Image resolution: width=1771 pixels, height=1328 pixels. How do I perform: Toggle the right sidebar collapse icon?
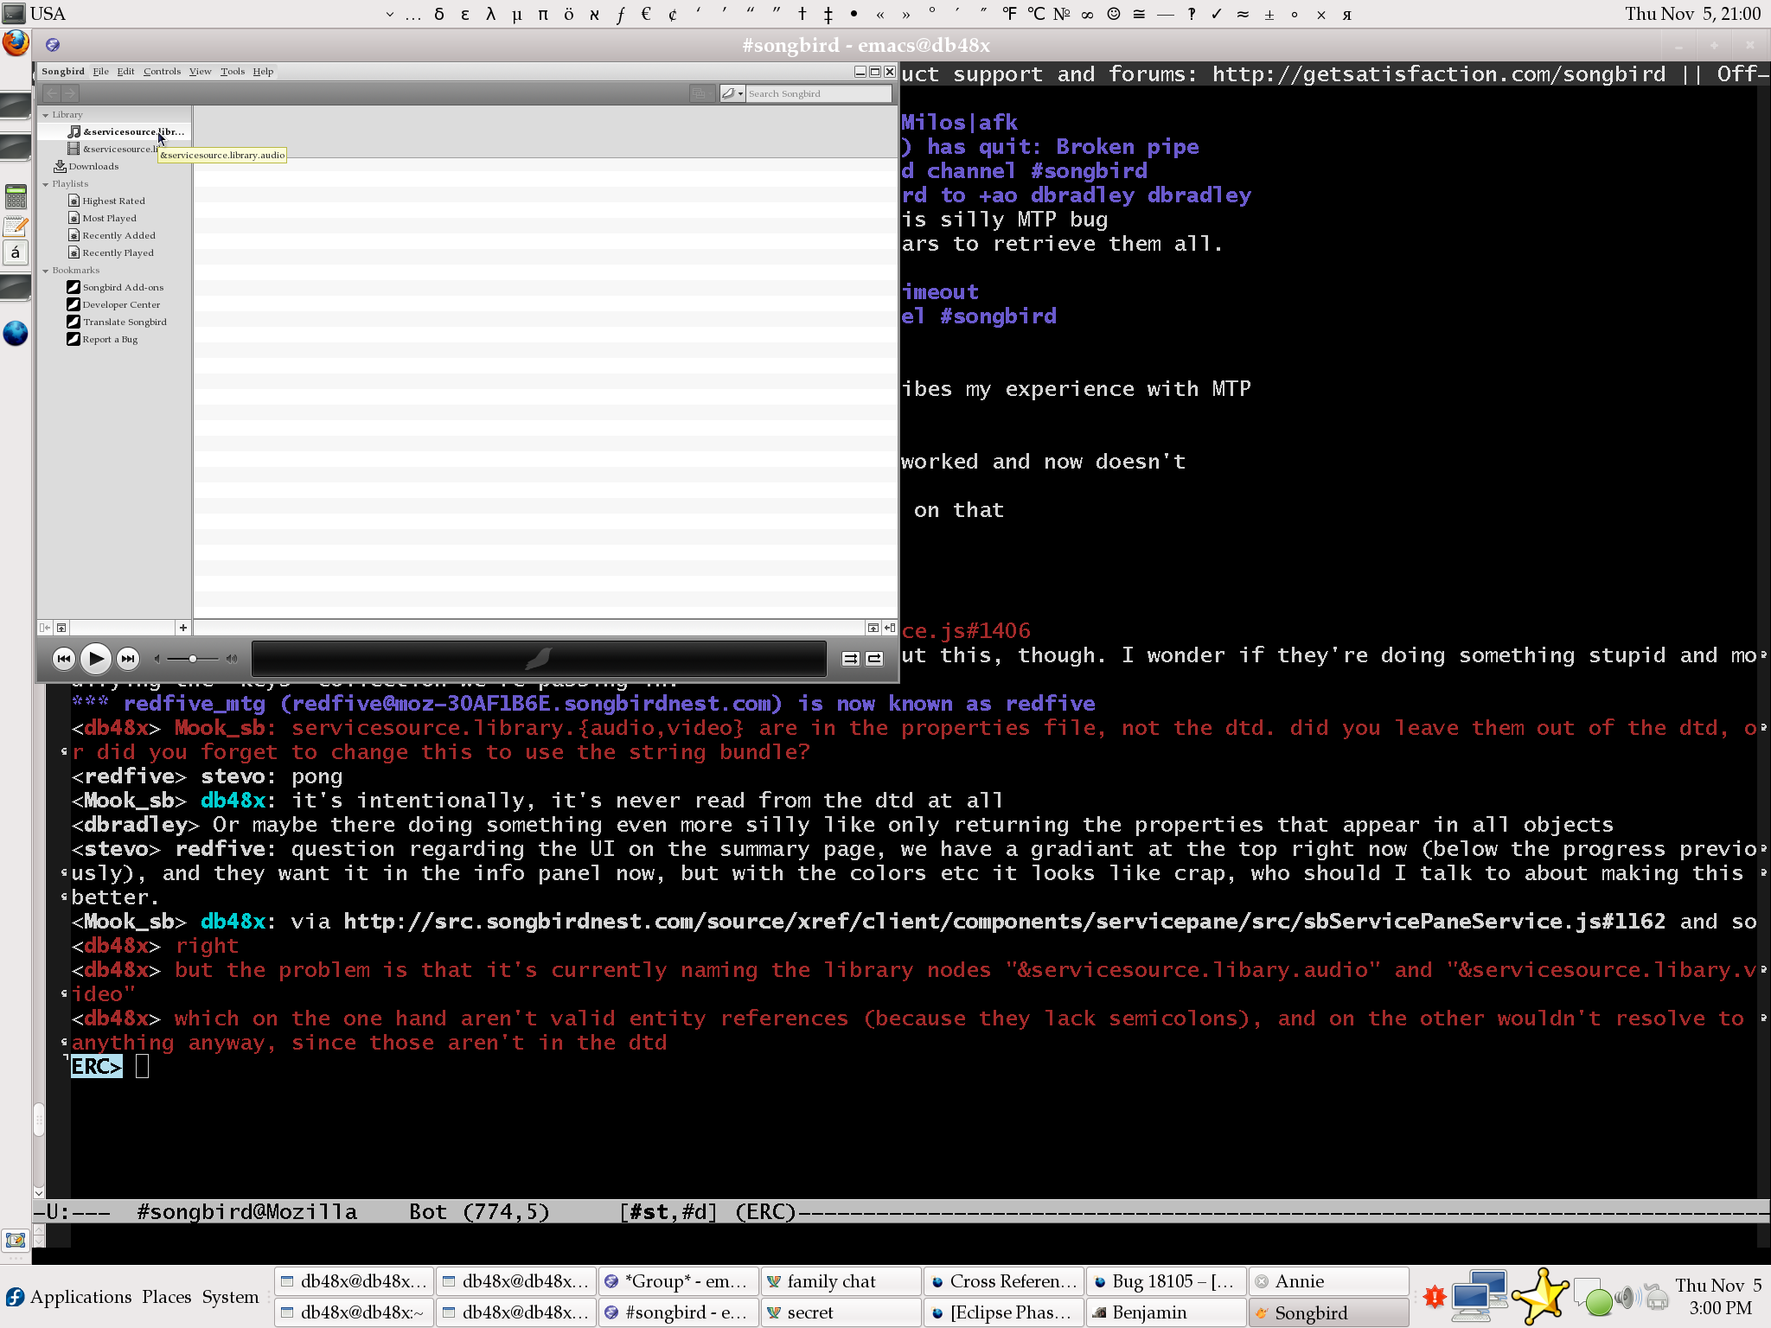pos(890,628)
